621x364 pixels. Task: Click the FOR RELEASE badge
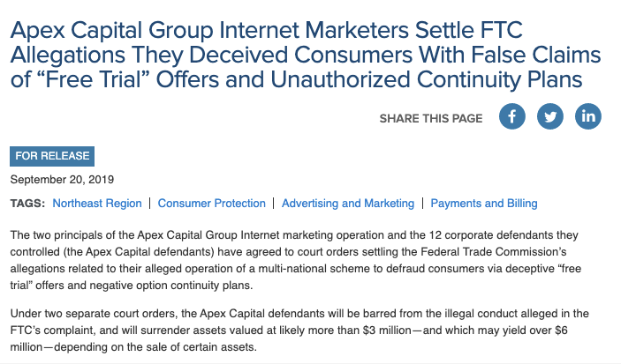click(52, 156)
